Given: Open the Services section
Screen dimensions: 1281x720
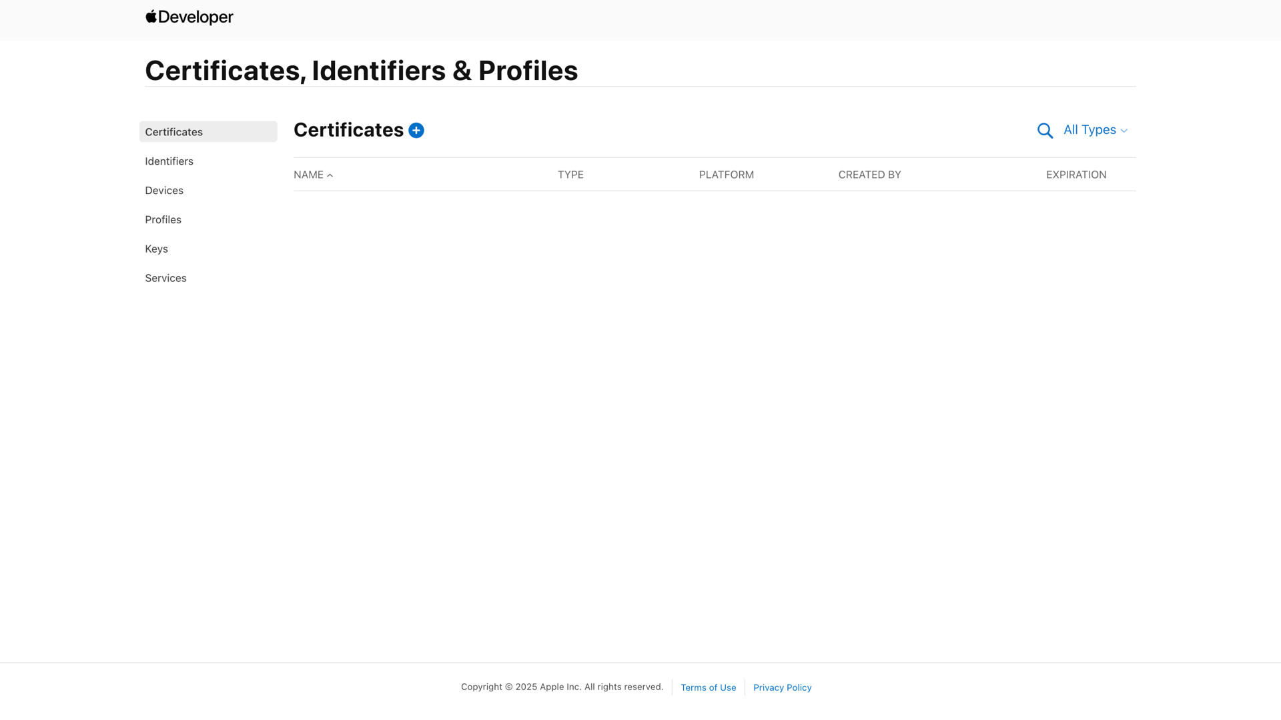Looking at the screenshot, I should (165, 278).
